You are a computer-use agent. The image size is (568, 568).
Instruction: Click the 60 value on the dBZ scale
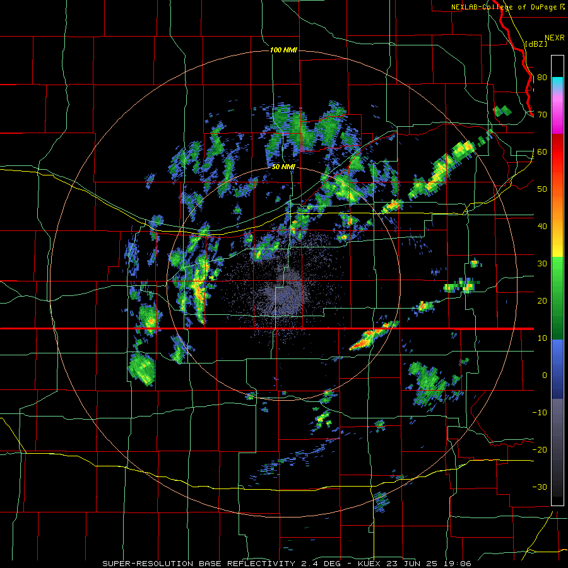click(542, 152)
